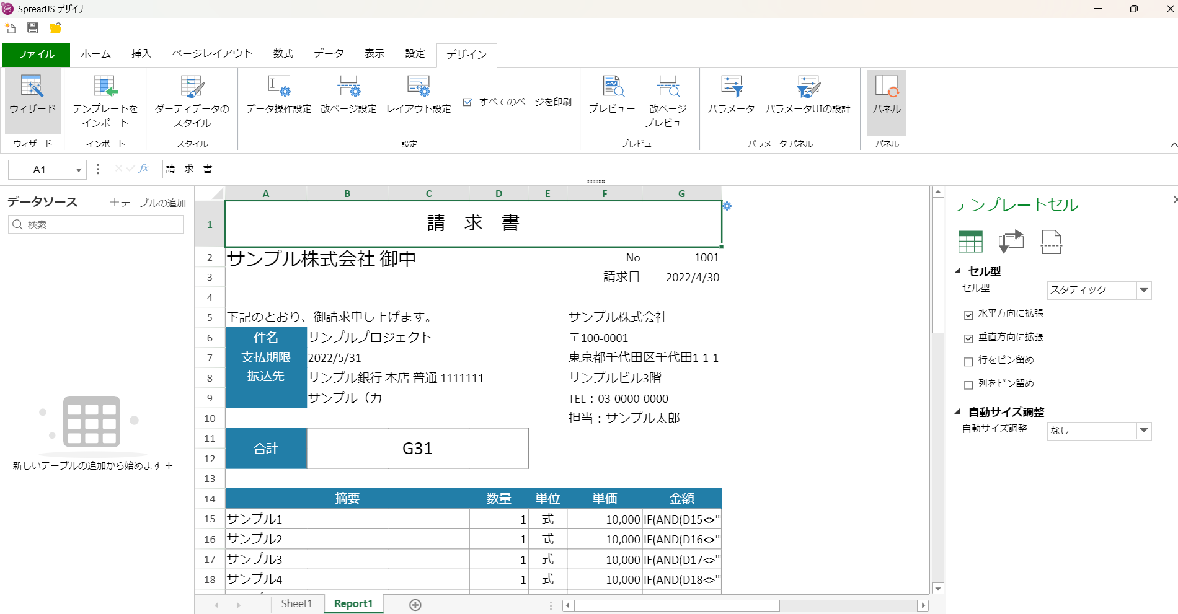This screenshot has height=614, width=1178.
Task: Switch to the Settings (設定) tab
Action: click(415, 54)
